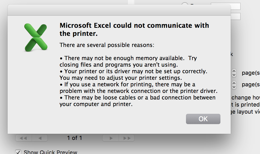Decrease the lower page(s) stepper value
The height and width of the screenshot is (154, 260).
pos(234,86)
